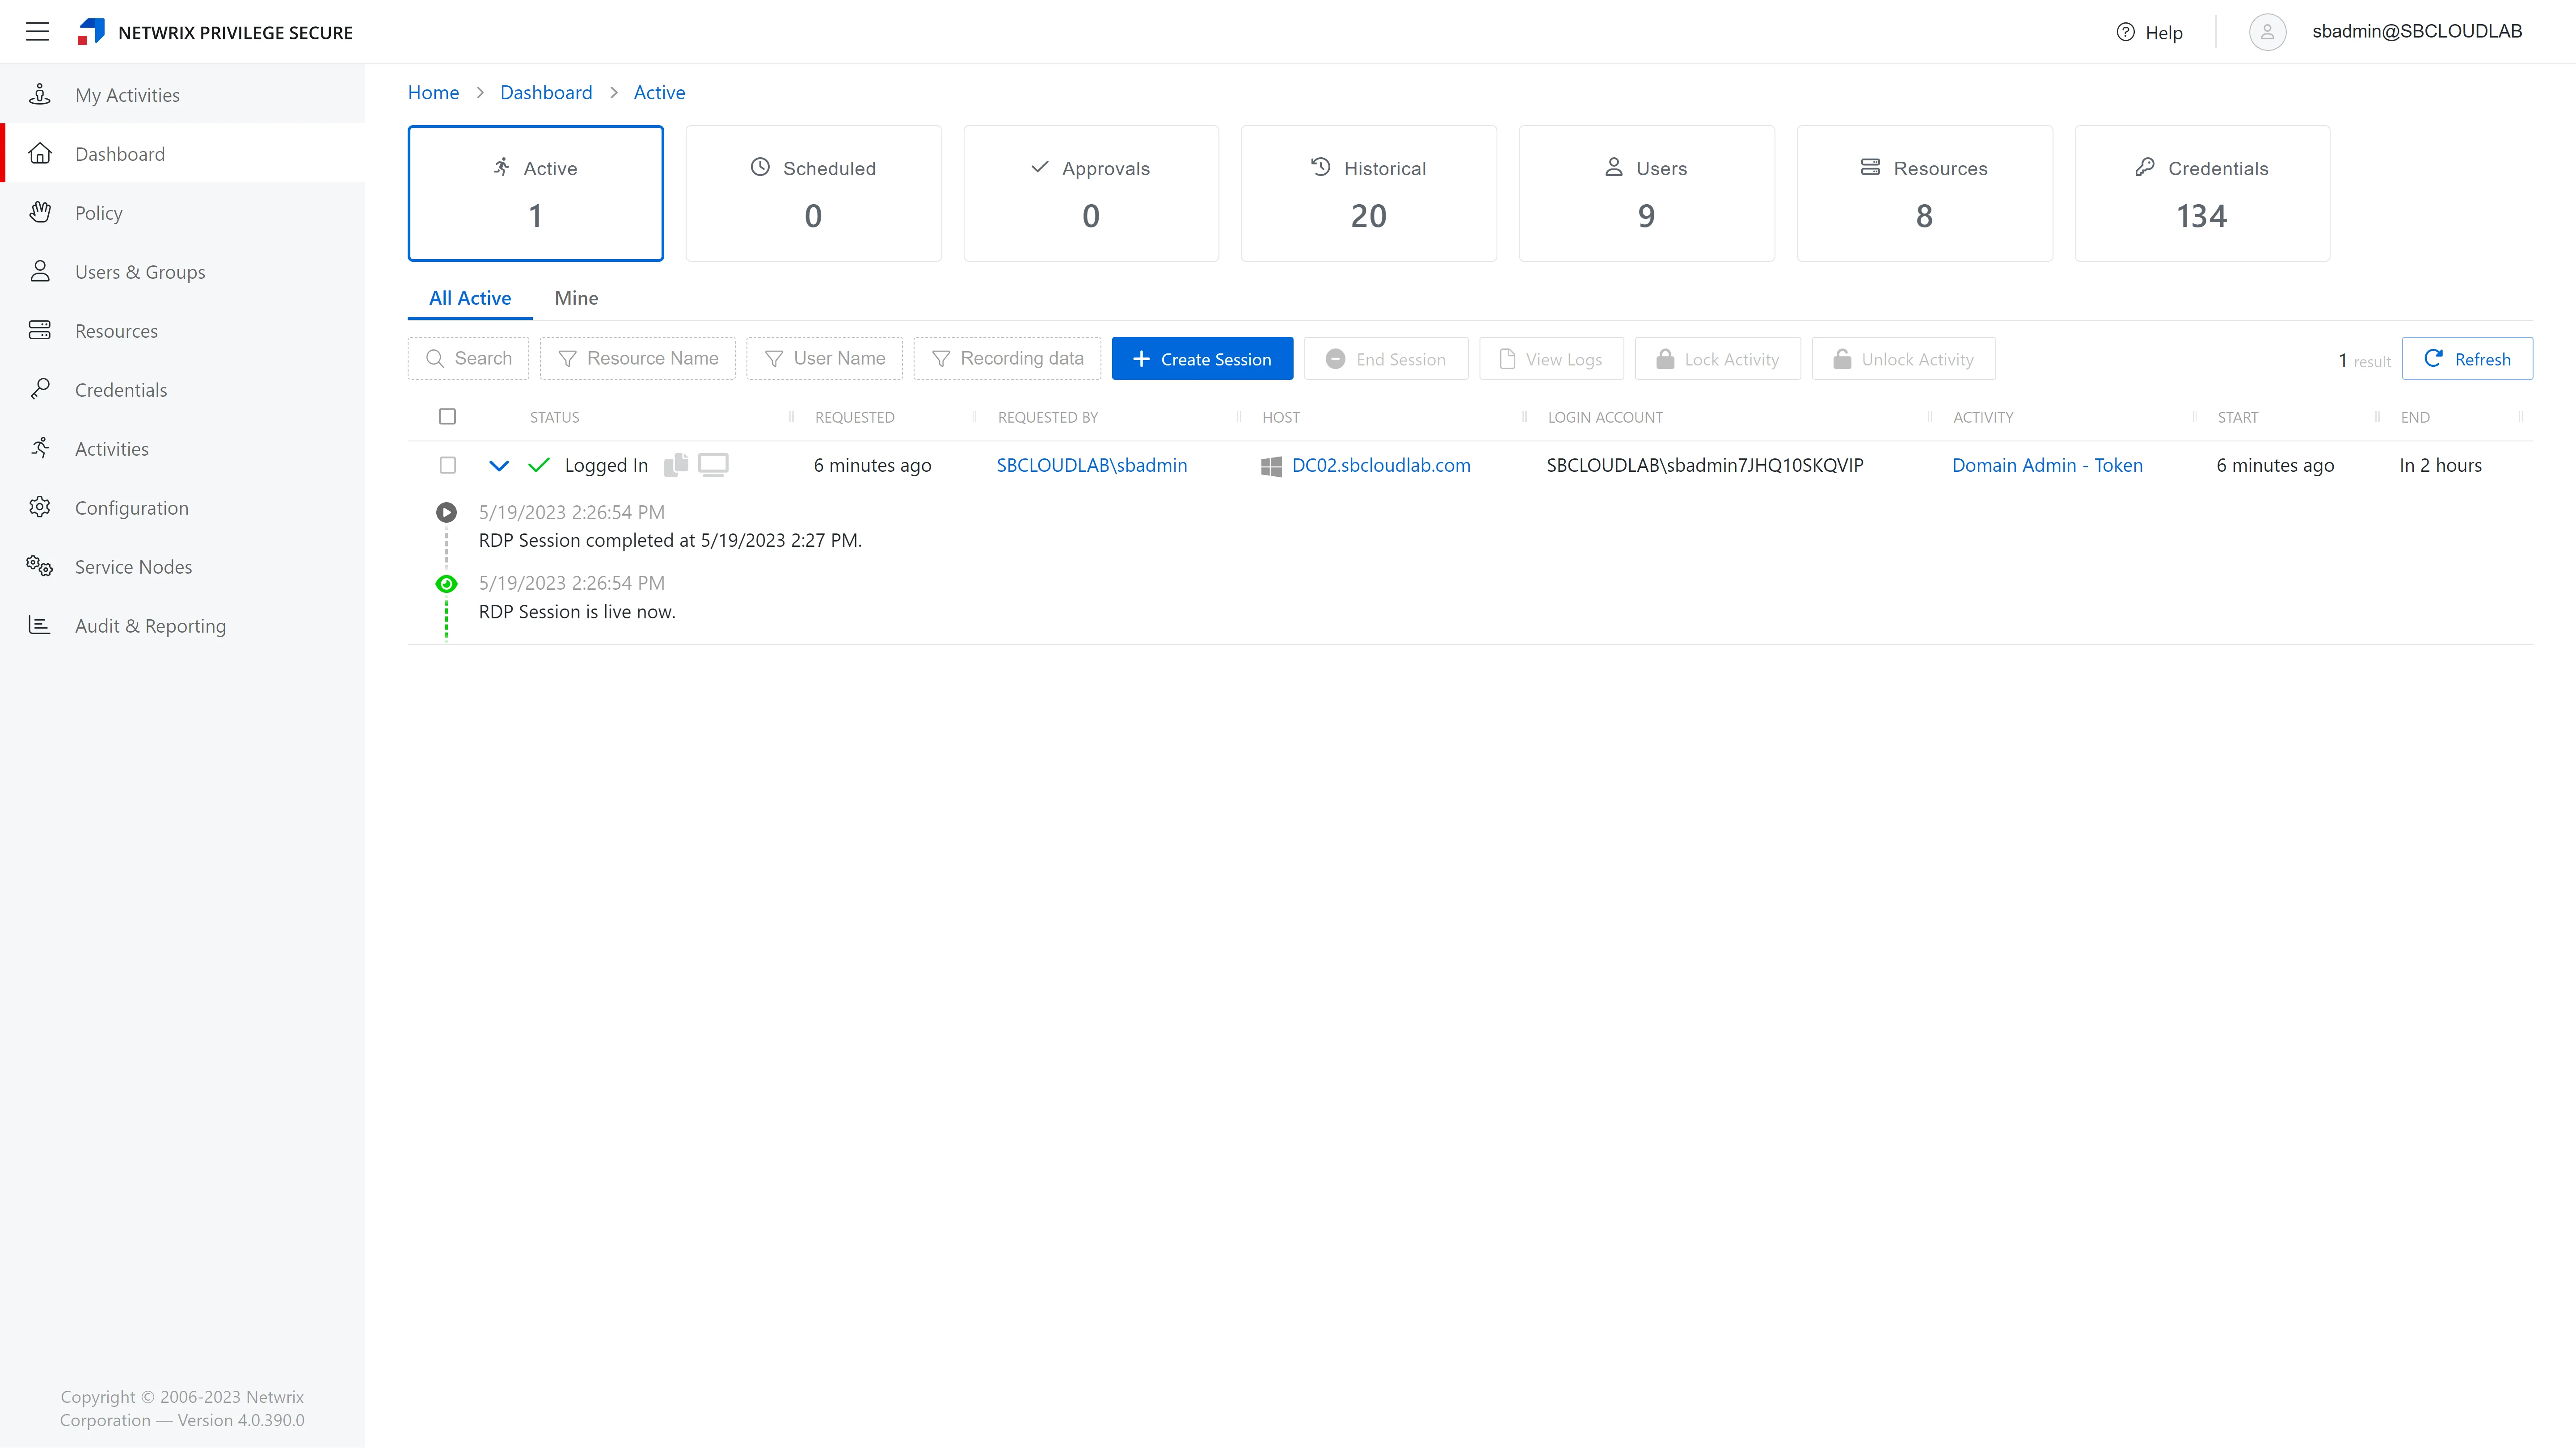Image resolution: width=2576 pixels, height=1448 pixels.
Task: Open Domain Admin - Token activity link
Action: click(2047, 465)
